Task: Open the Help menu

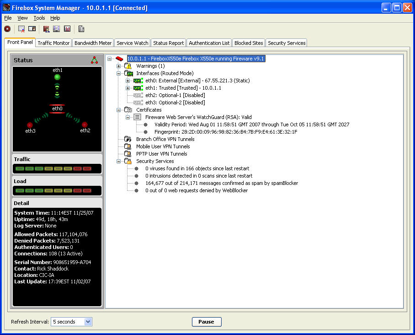Action: click(55, 18)
